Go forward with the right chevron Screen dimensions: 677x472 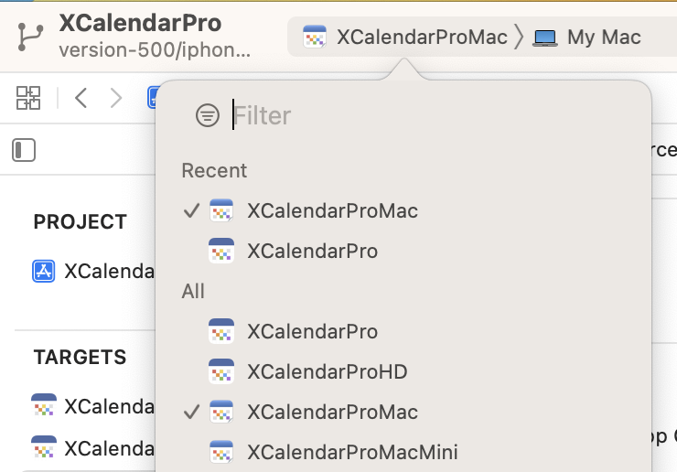[116, 97]
